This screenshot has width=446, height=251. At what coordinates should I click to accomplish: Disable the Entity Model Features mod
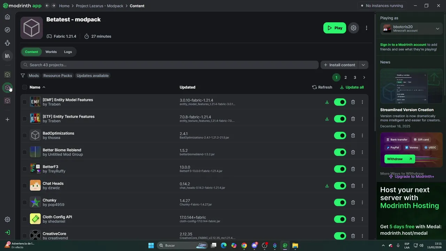click(340, 102)
